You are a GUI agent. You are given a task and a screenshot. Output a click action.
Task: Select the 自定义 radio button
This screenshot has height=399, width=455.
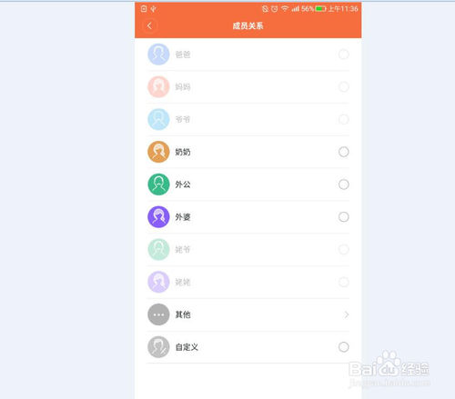[x=344, y=347]
